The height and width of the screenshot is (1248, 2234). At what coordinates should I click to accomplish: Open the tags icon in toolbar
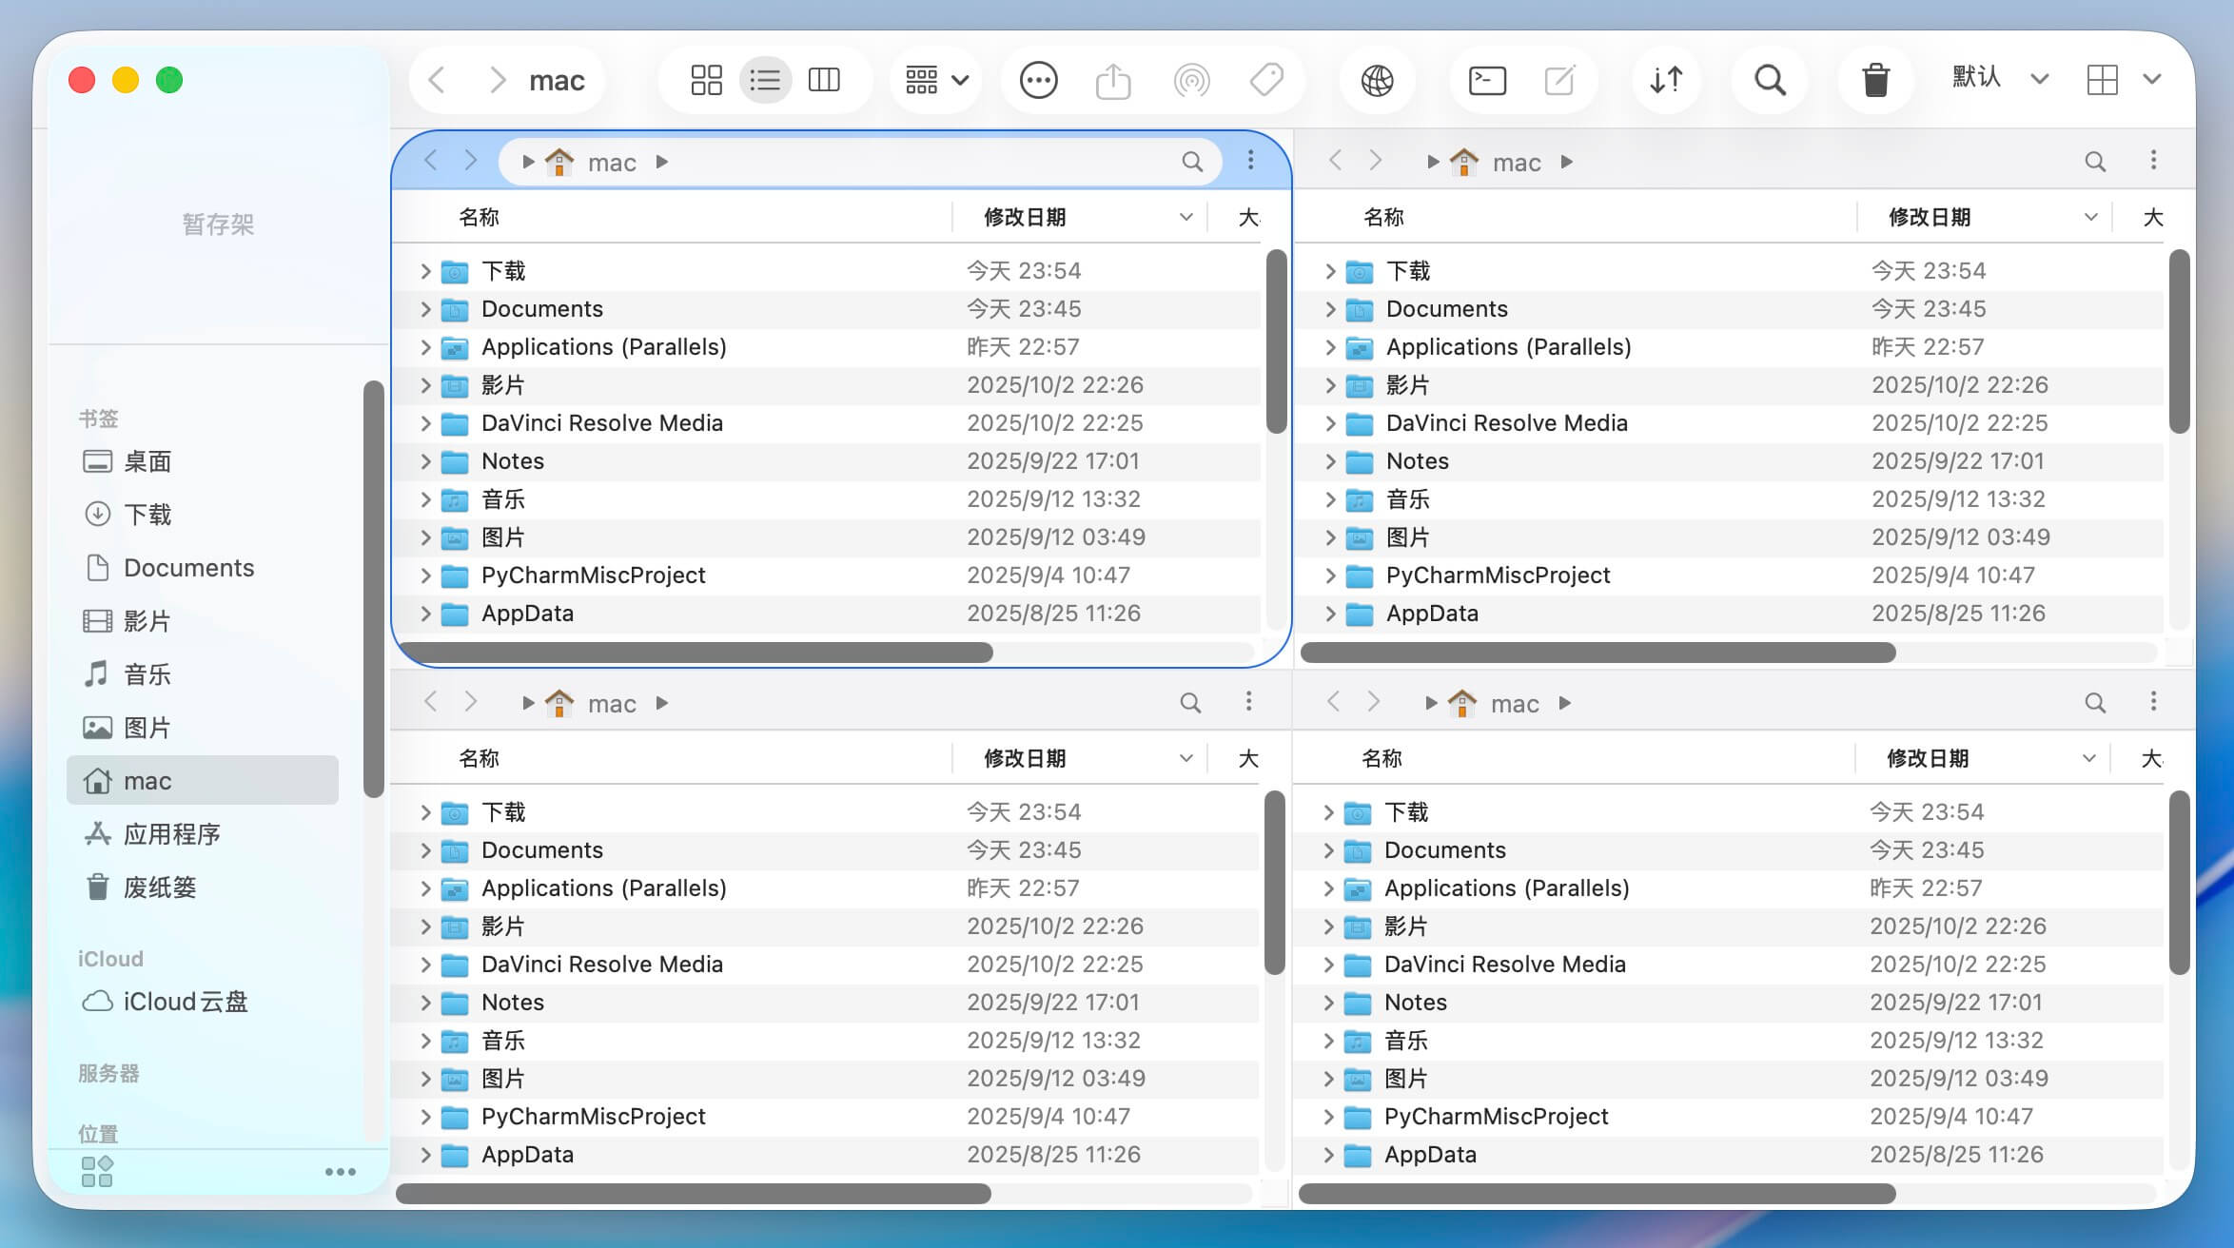[1266, 80]
